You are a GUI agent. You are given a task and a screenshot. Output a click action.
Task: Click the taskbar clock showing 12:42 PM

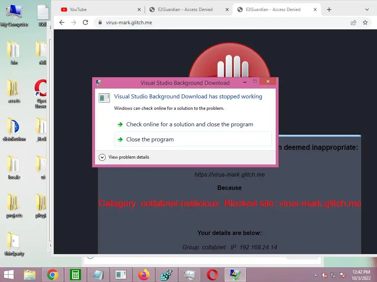click(361, 275)
